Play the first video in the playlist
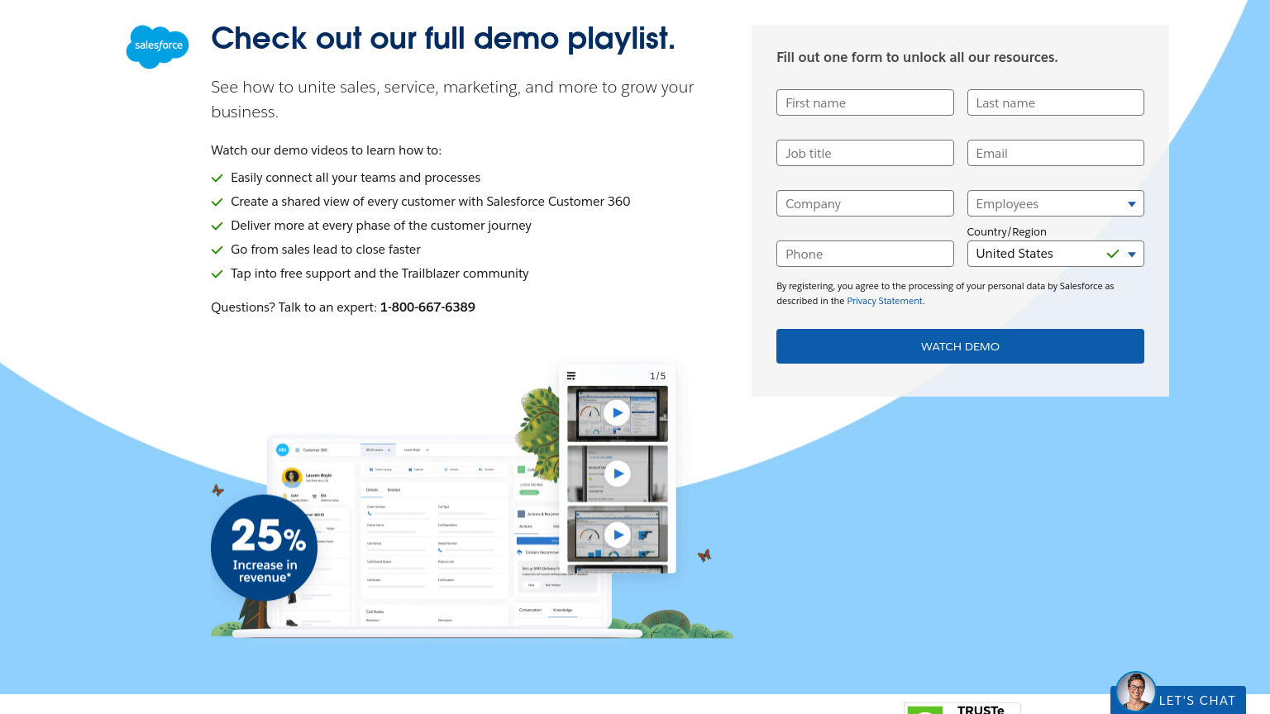The height and width of the screenshot is (714, 1270). [617, 412]
